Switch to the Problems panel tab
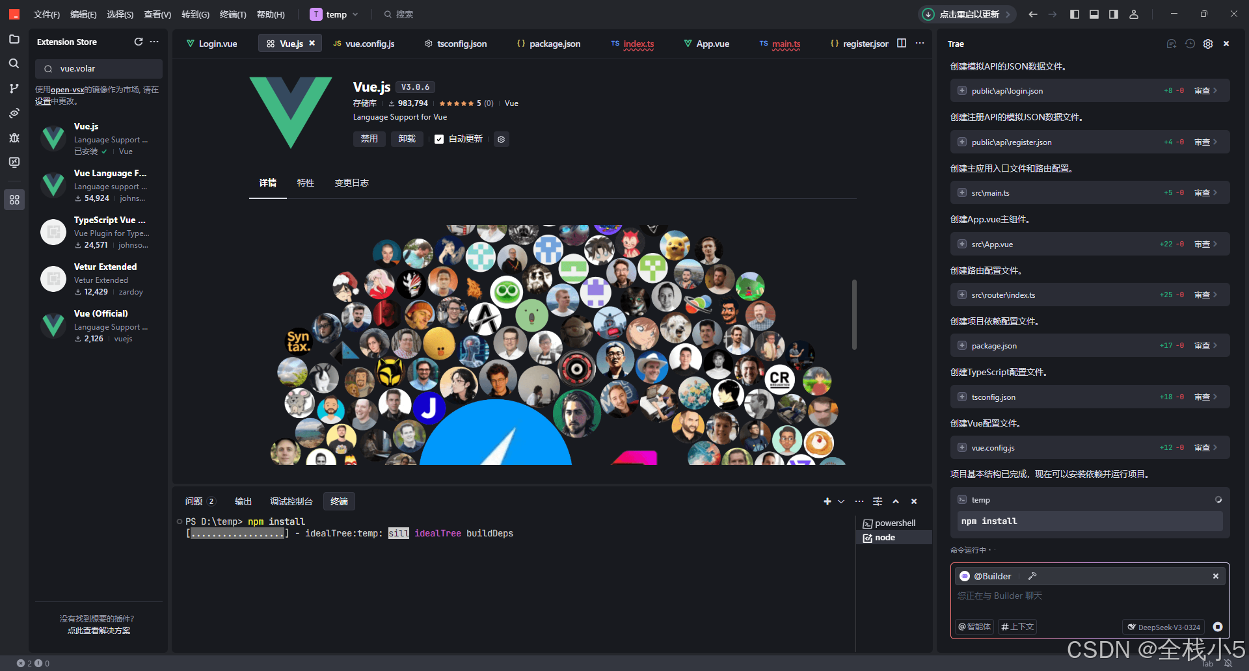The width and height of the screenshot is (1249, 671). point(200,501)
